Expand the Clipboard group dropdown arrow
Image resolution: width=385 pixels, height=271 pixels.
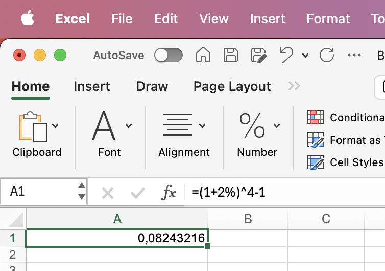click(x=55, y=126)
